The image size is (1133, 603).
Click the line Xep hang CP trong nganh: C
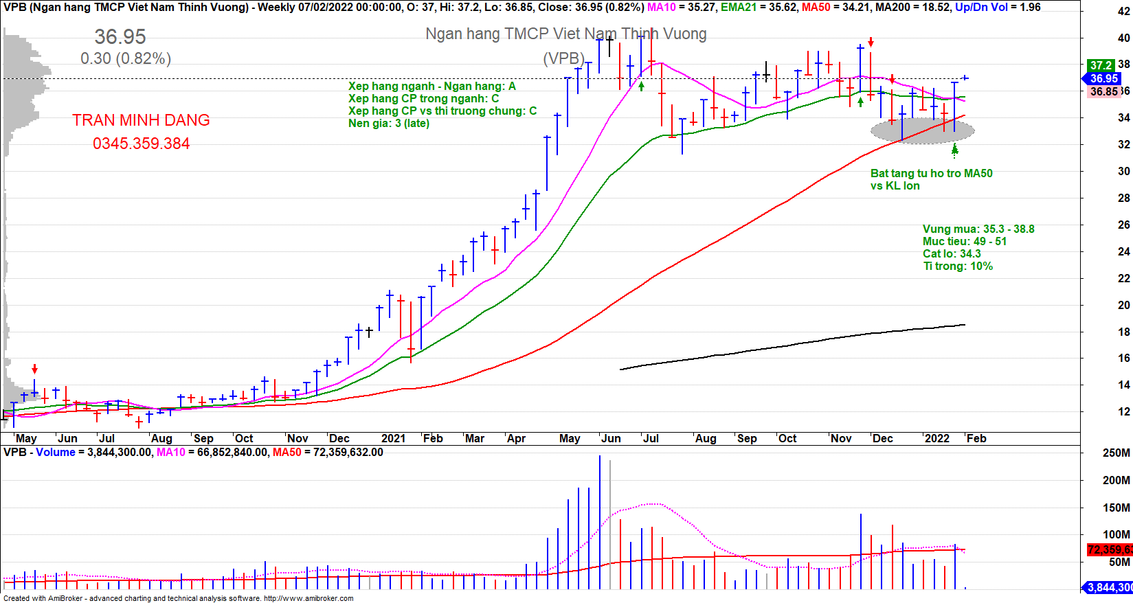pos(423,98)
